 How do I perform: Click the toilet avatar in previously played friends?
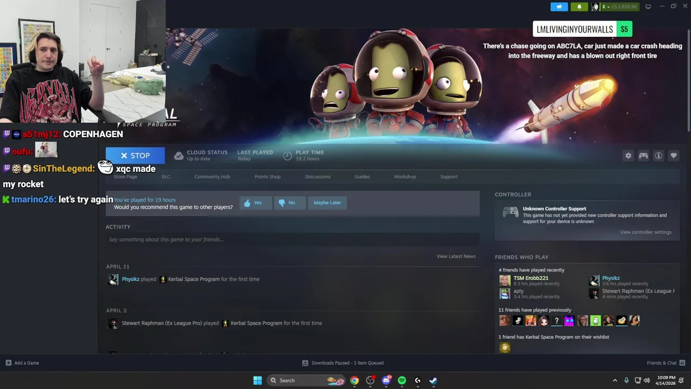point(518,321)
